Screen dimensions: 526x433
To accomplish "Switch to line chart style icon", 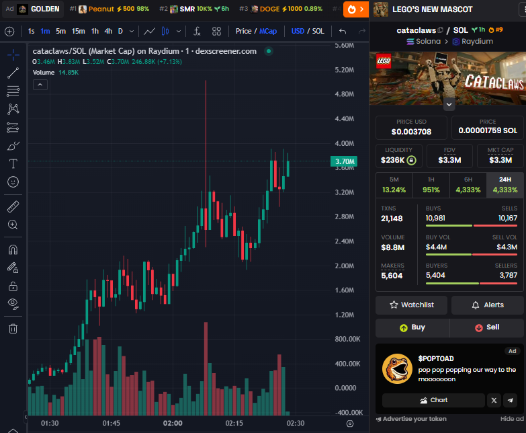I will click(x=149, y=31).
